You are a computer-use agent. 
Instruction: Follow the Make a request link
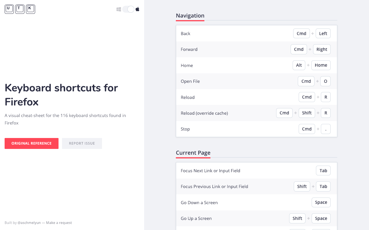pyautogui.click(x=59, y=223)
